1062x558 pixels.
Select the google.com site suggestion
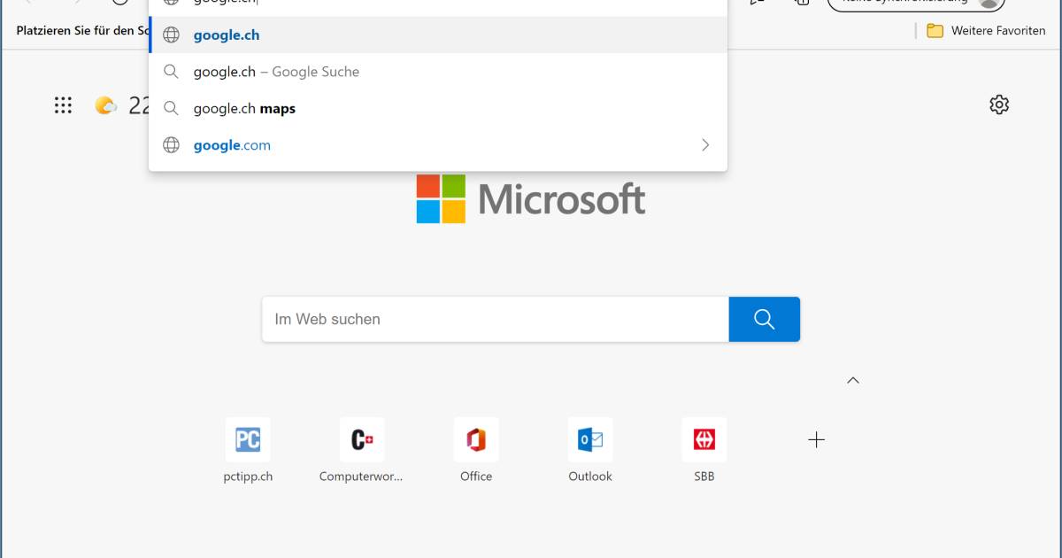pos(232,145)
